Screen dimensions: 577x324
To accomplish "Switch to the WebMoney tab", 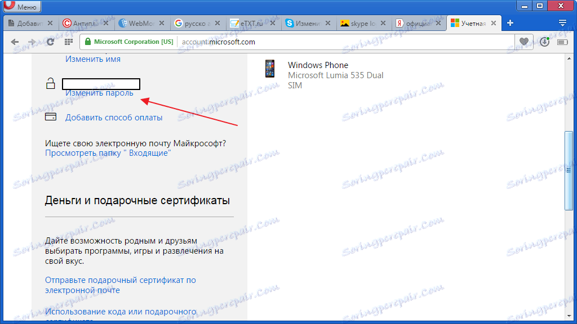I will 141,24.
